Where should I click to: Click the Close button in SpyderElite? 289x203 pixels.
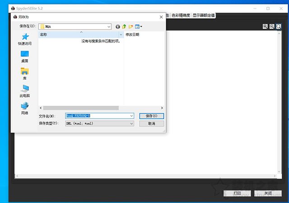[268, 193]
